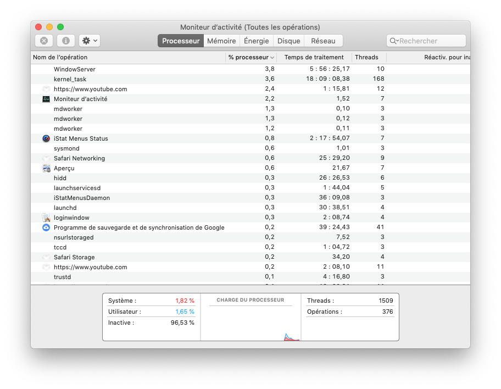Select the Safari Storage process
501x389 pixels.
pyautogui.click(x=250, y=257)
